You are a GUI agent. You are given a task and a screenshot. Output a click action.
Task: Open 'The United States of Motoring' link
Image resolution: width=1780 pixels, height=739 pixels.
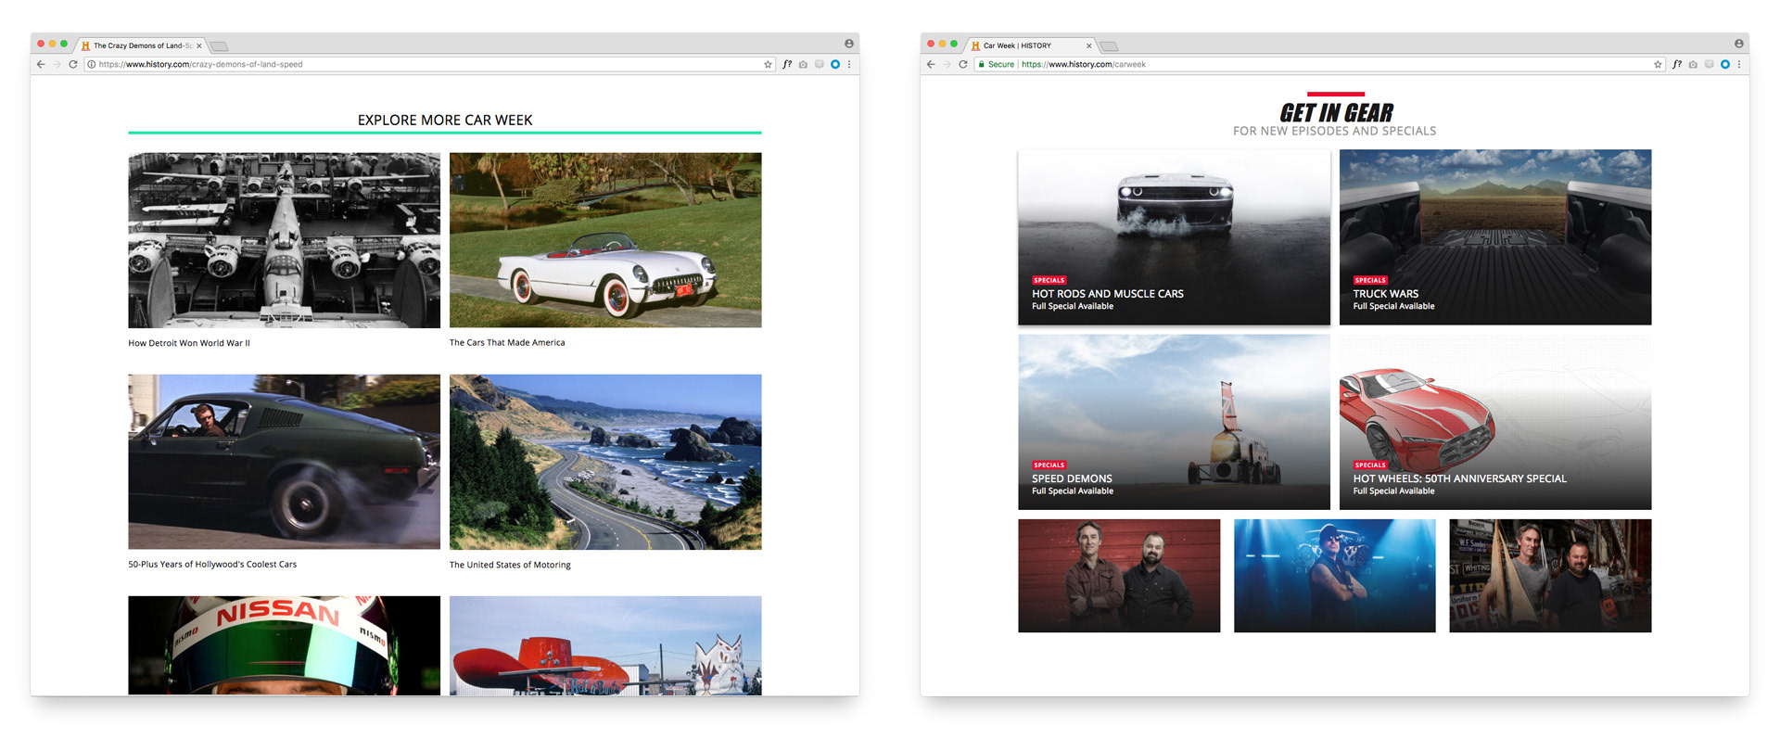[510, 565]
